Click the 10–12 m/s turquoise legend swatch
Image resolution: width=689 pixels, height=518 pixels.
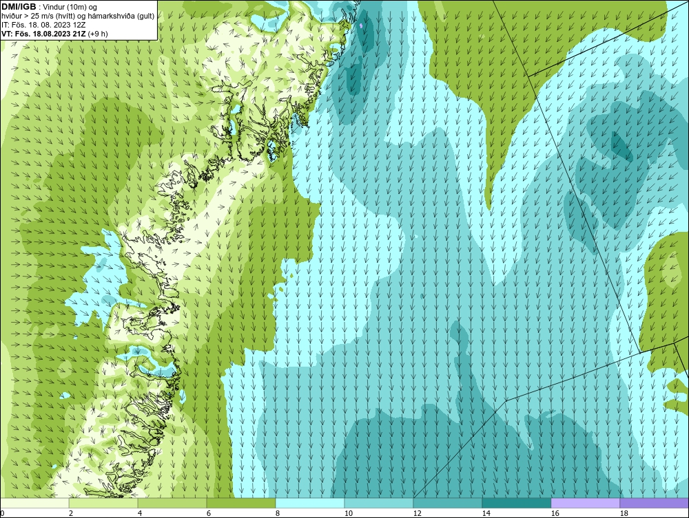379,503
